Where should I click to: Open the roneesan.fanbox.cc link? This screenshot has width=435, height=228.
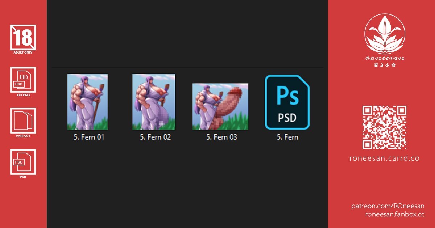pyautogui.click(x=395, y=214)
